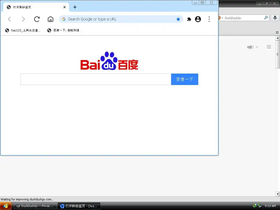The width and height of the screenshot is (280, 210).
Task: Switch to DuckDuckGo taskbar button
Action: (35, 206)
